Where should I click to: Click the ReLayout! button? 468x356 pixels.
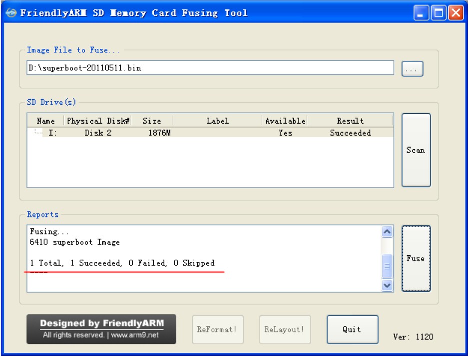tap(285, 329)
